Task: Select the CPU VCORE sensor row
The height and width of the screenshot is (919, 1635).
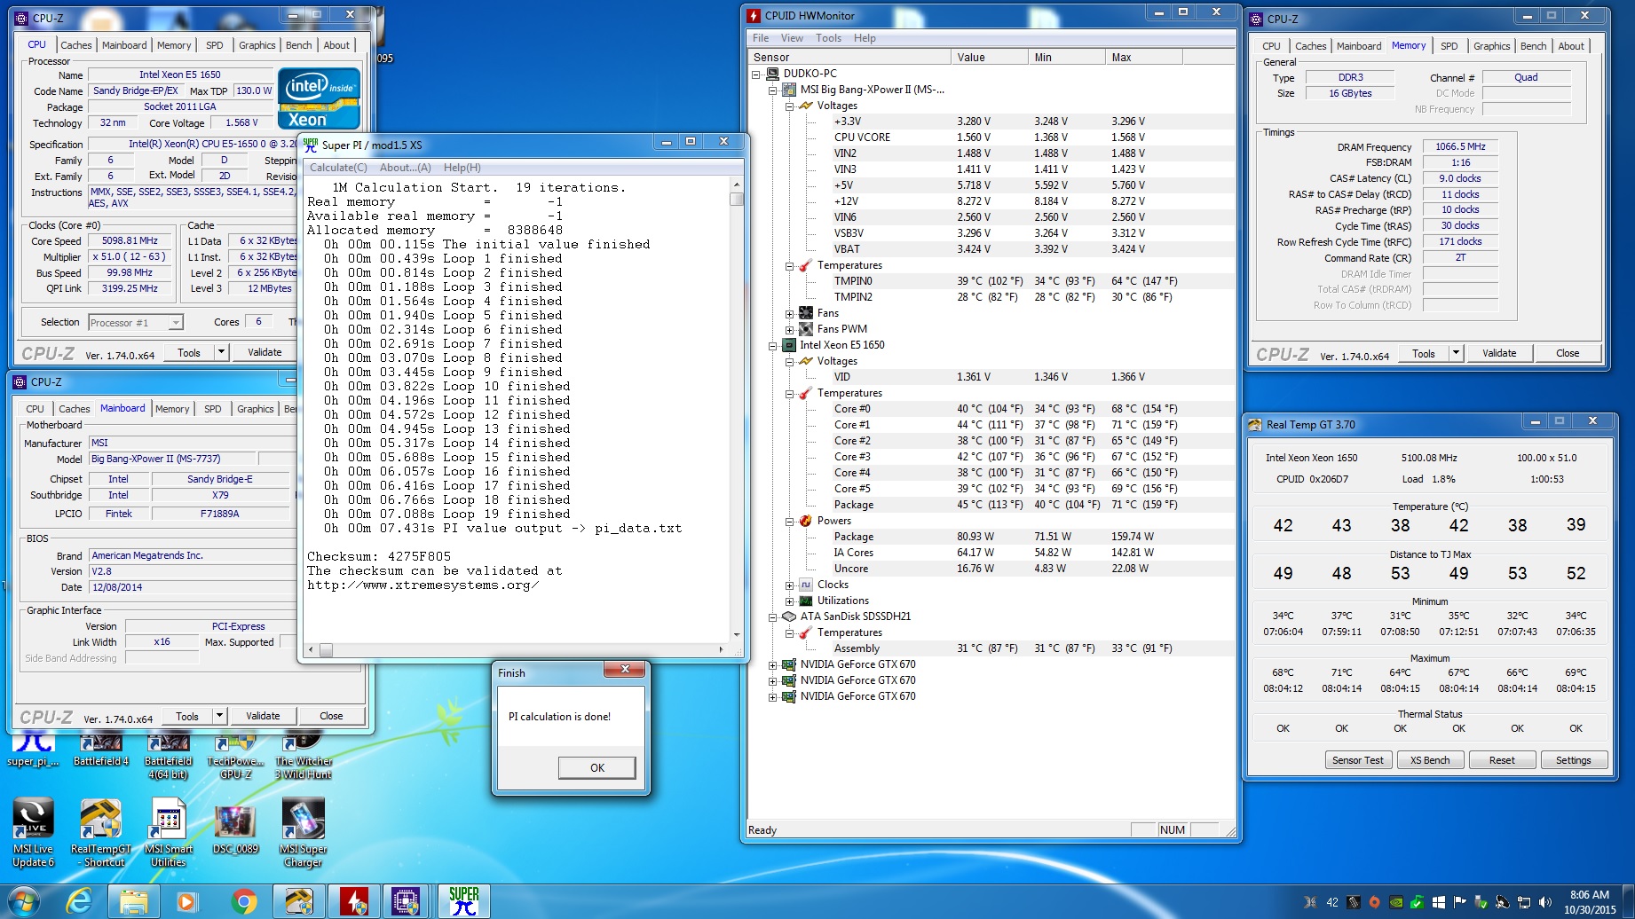Action: (992, 137)
